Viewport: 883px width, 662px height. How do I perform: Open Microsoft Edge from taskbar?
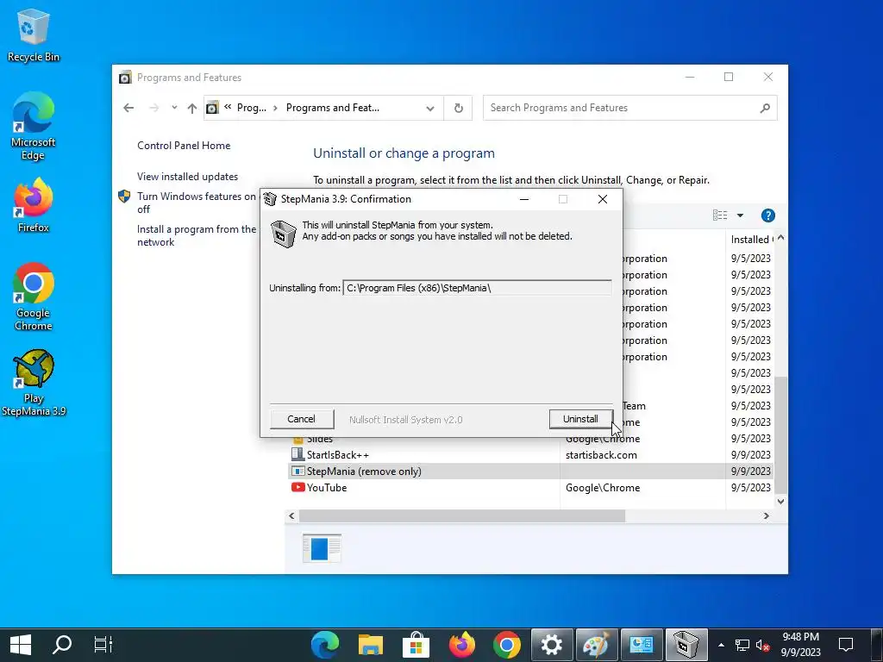click(325, 645)
